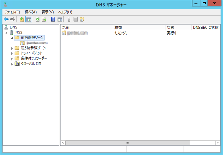223x155 pixels.
Task: Click the new zone toolbar icon
Action: [x=82, y=19]
